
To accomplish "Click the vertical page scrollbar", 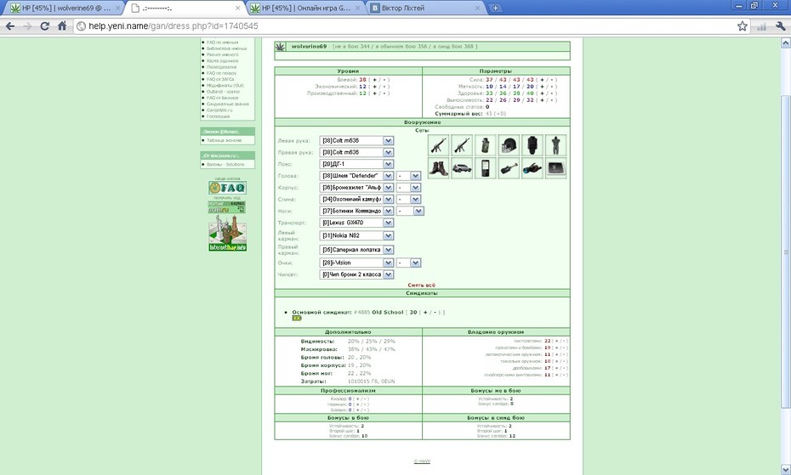I will tap(785, 251).
